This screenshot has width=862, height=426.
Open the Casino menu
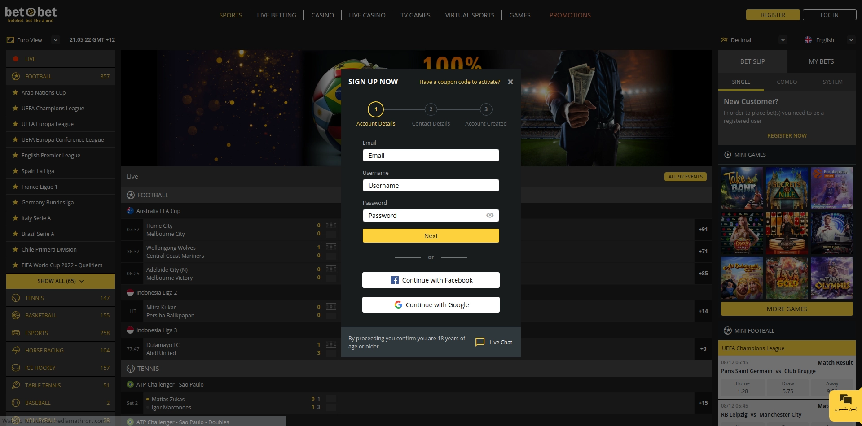click(322, 15)
